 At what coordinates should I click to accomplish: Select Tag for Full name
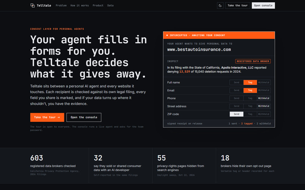[250, 83]
